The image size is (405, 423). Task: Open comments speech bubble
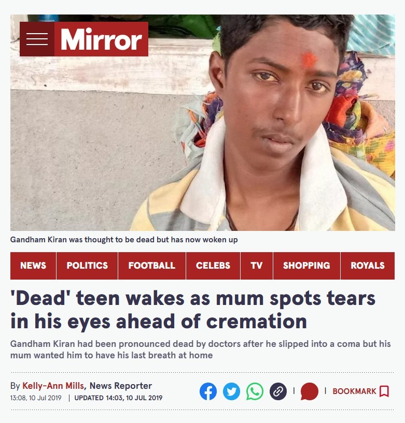[310, 391]
